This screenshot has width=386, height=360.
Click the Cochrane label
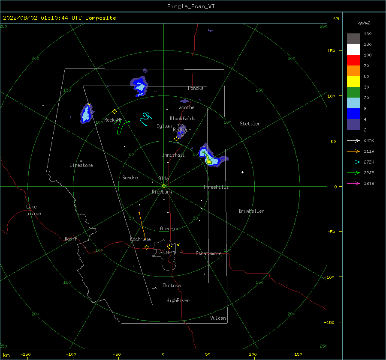click(140, 239)
